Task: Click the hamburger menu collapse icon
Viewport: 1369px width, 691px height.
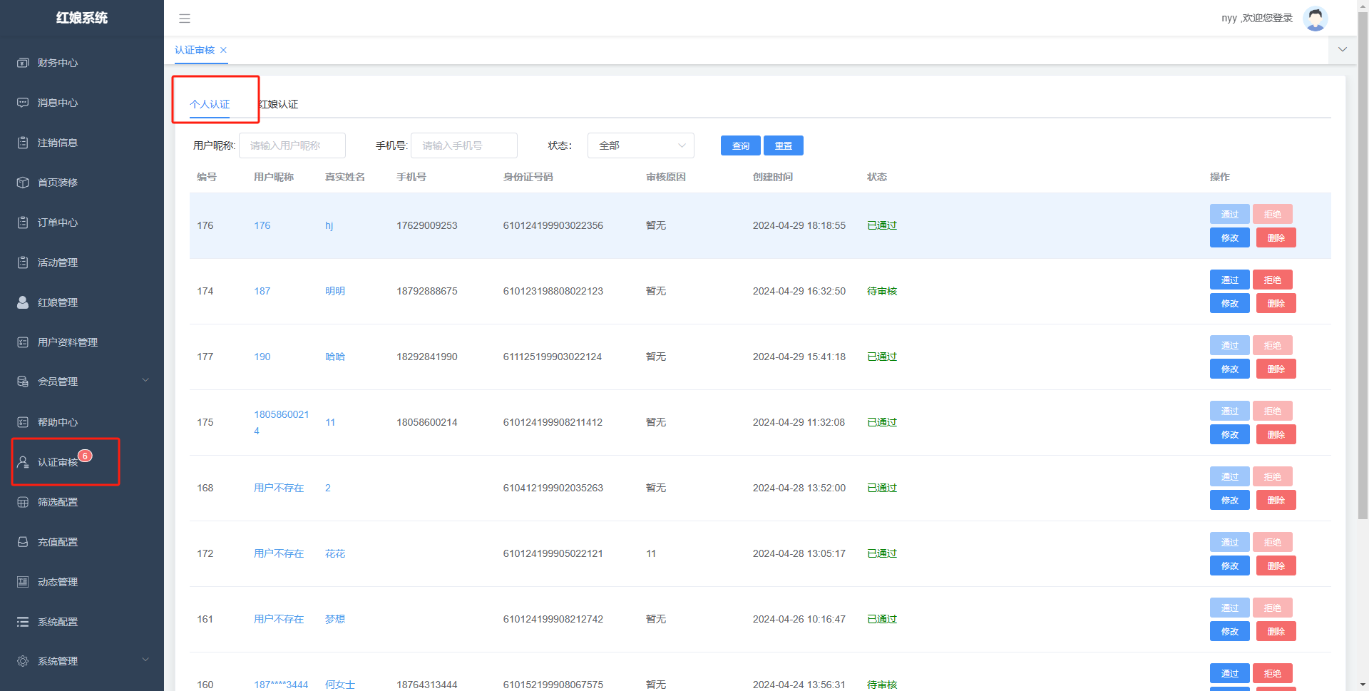Action: point(185,19)
